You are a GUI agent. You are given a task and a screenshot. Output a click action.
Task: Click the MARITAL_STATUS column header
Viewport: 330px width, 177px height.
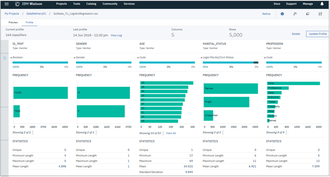pyautogui.click(x=214, y=44)
